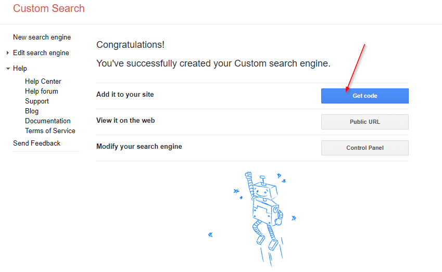View the Terms of Service link
Image resolution: width=442 pixels, height=272 pixels.
coord(50,131)
